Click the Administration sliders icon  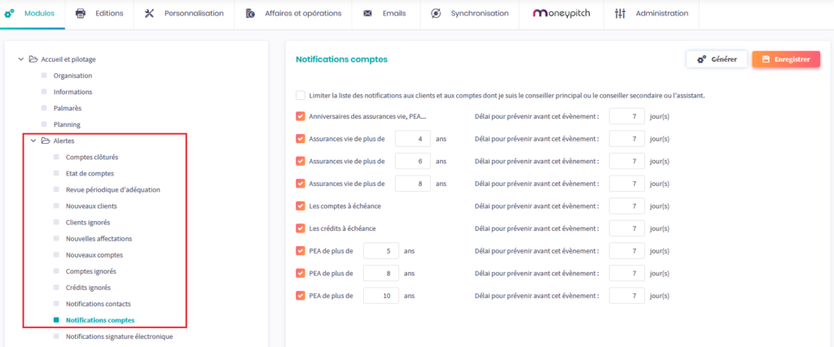[x=621, y=14]
